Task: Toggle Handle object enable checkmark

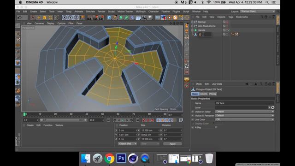Action: tap(229, 30)
